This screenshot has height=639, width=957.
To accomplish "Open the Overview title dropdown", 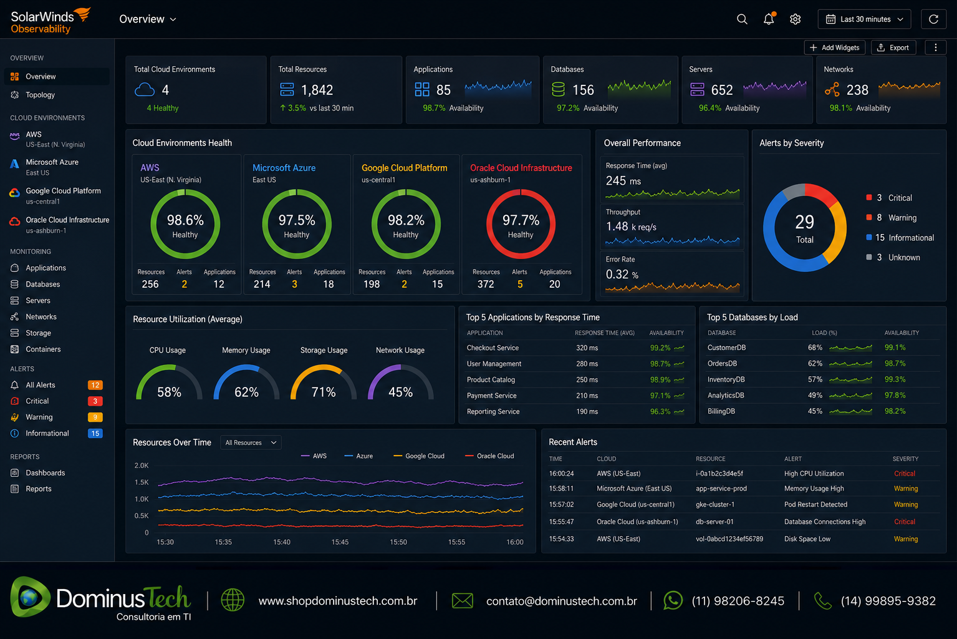I will point(148,19).
